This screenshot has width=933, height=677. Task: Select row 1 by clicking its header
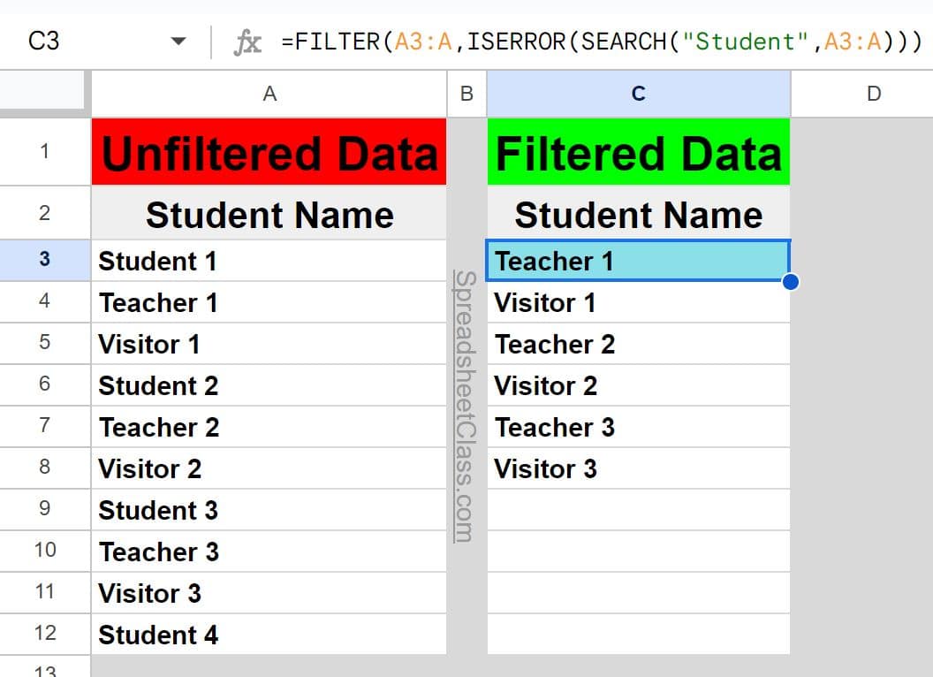pos(44,151)
